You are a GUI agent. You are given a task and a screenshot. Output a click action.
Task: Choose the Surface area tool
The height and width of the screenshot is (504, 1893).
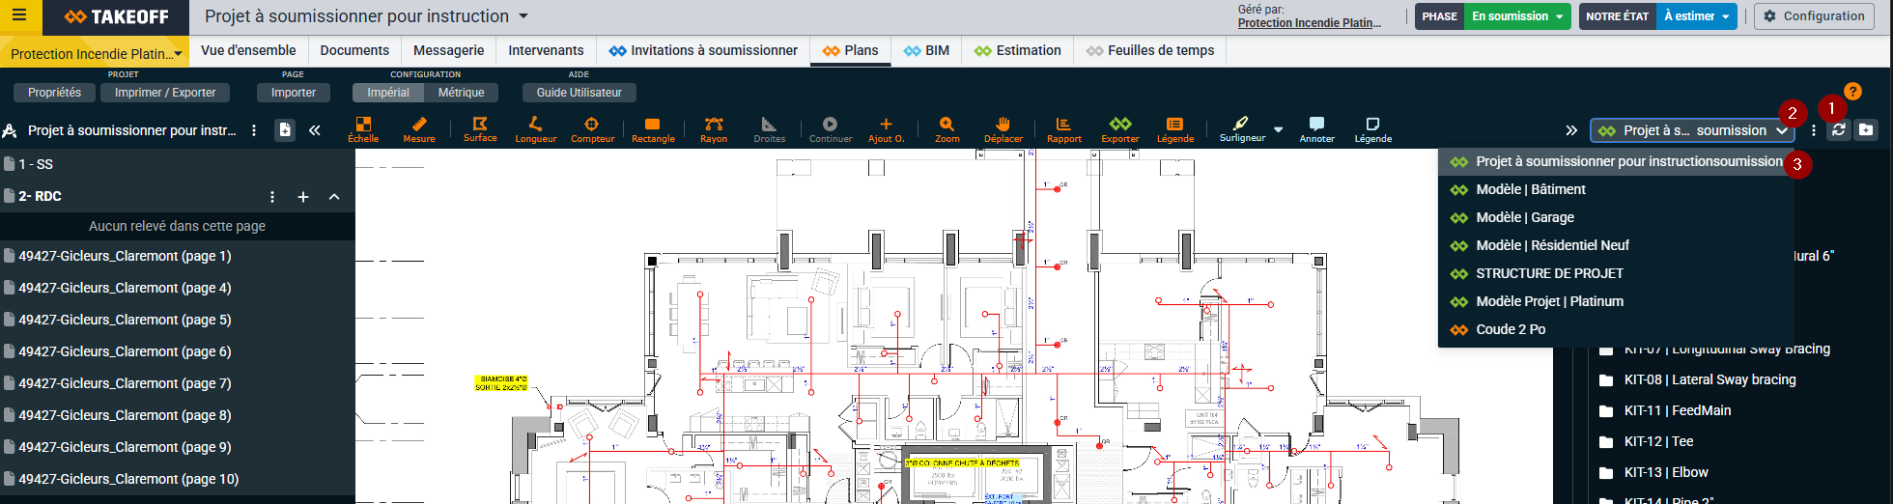click(480, 129)
